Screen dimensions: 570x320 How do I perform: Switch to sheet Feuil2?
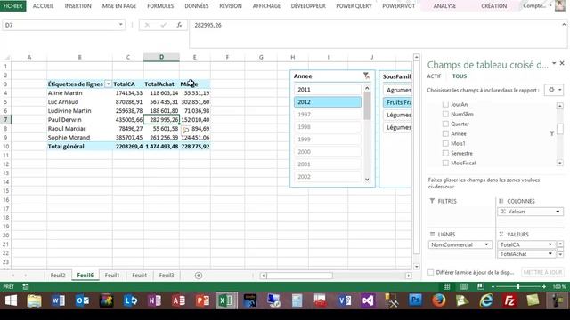tap(58, 276)
